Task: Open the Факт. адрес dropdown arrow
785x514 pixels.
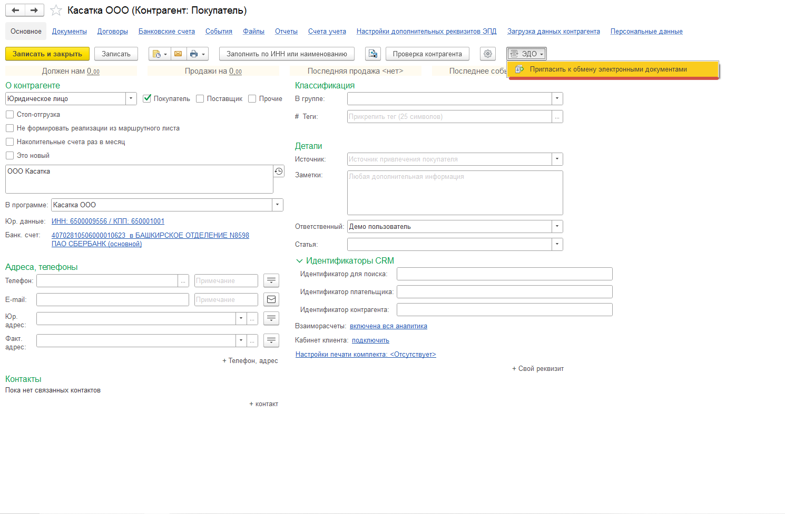Action: coord(241,341)
